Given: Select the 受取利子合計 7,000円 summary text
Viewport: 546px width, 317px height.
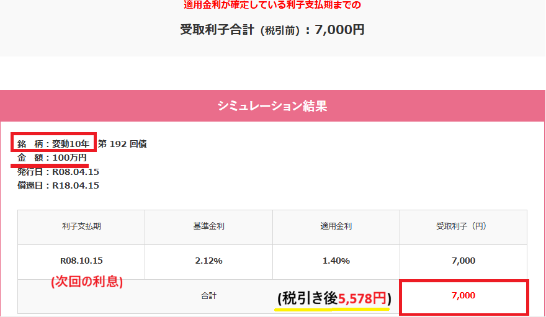Looking at the screenshot, I should [x=272, y=30].
